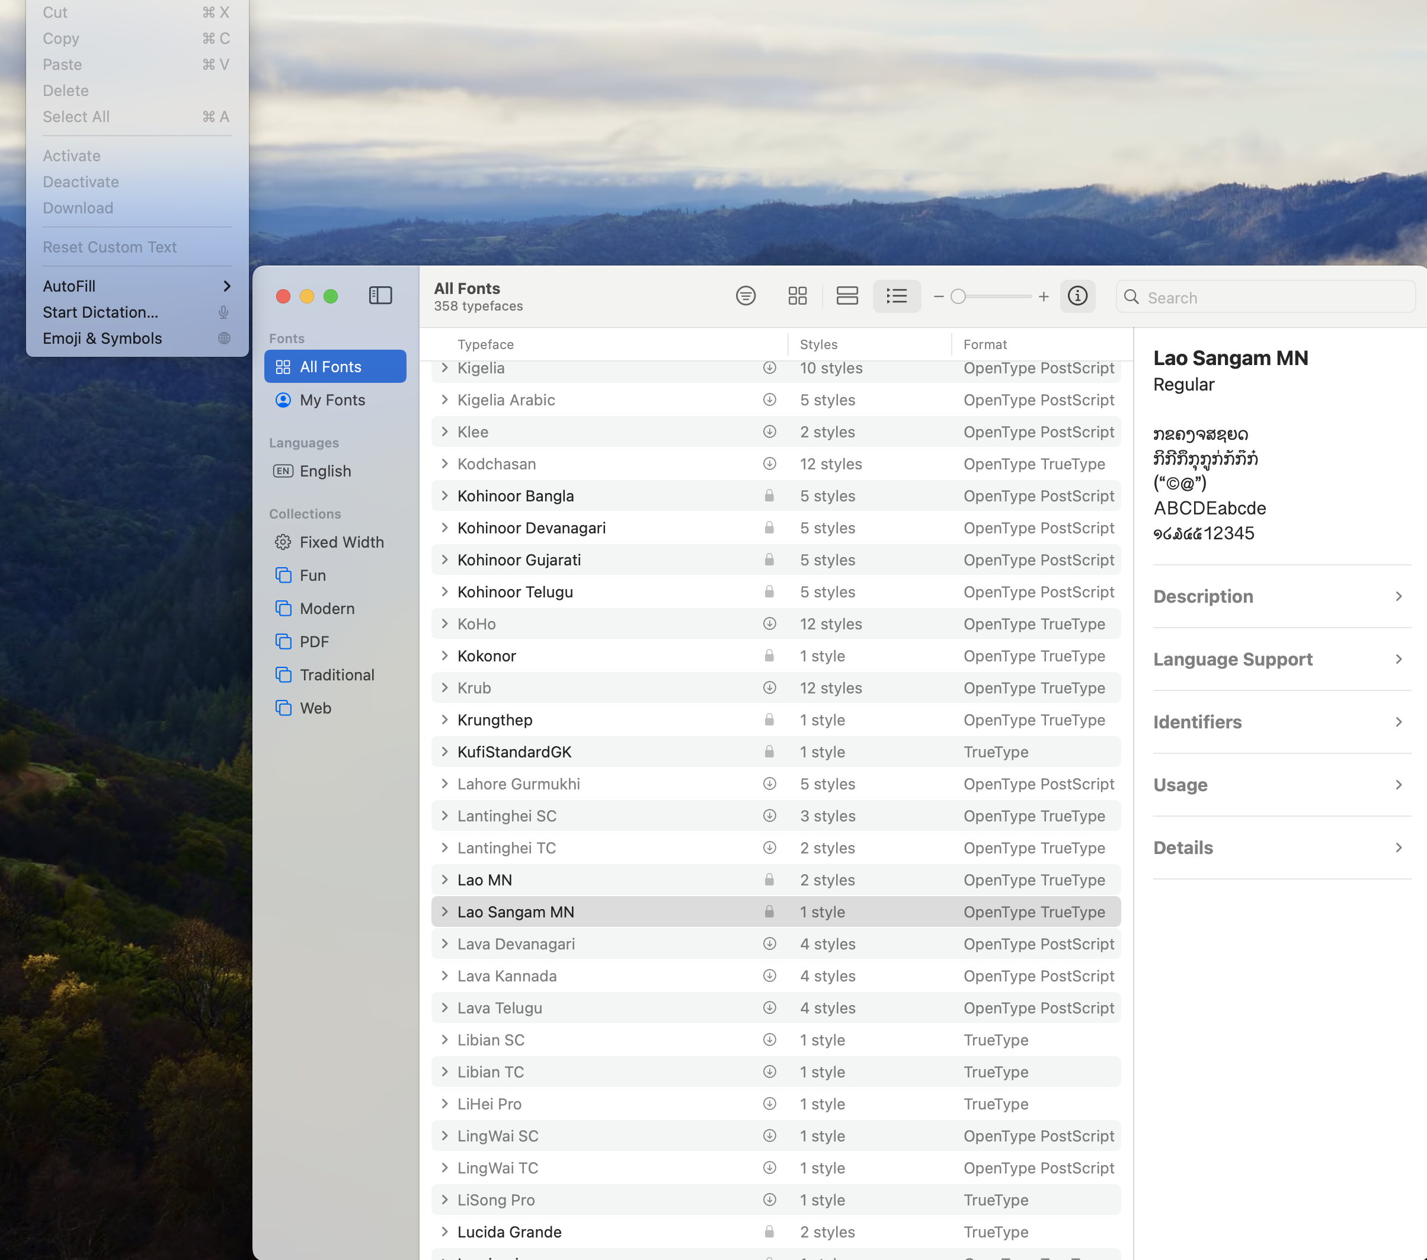
Task: Select My Fonts in sidebar
Action: tap(332, 400)
